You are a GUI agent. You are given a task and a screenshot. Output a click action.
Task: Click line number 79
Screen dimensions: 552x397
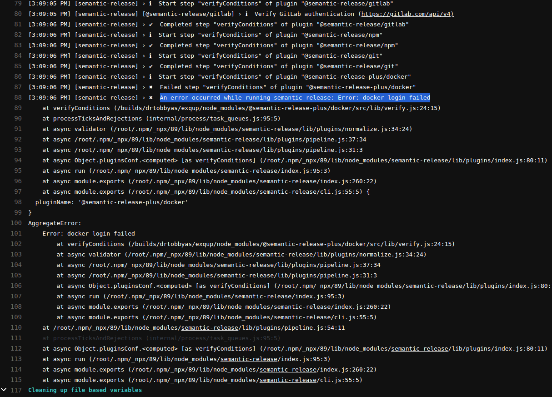pyautogui.click(x=18, y=4)
